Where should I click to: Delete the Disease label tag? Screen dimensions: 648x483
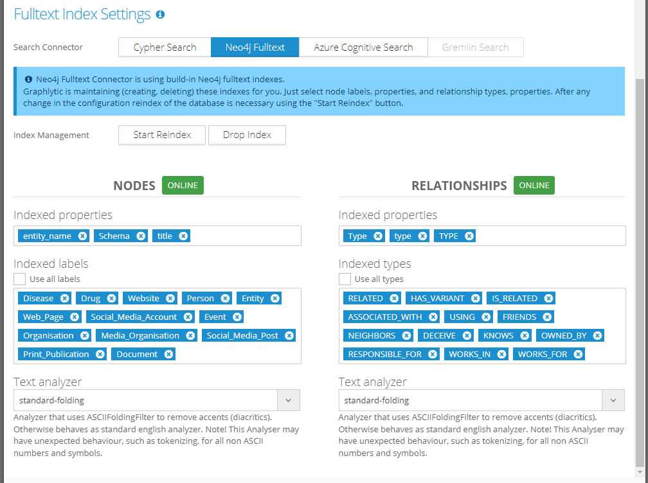point(65,298)
